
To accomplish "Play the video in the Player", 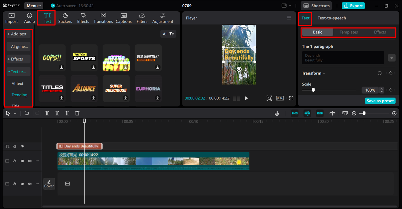I will pos(246,98).
